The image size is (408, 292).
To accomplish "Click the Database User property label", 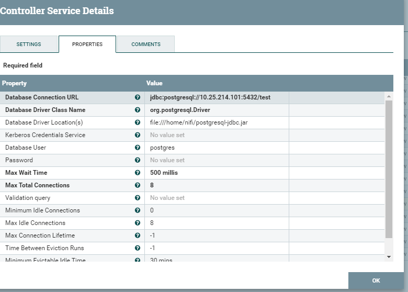I will (26, 147).
